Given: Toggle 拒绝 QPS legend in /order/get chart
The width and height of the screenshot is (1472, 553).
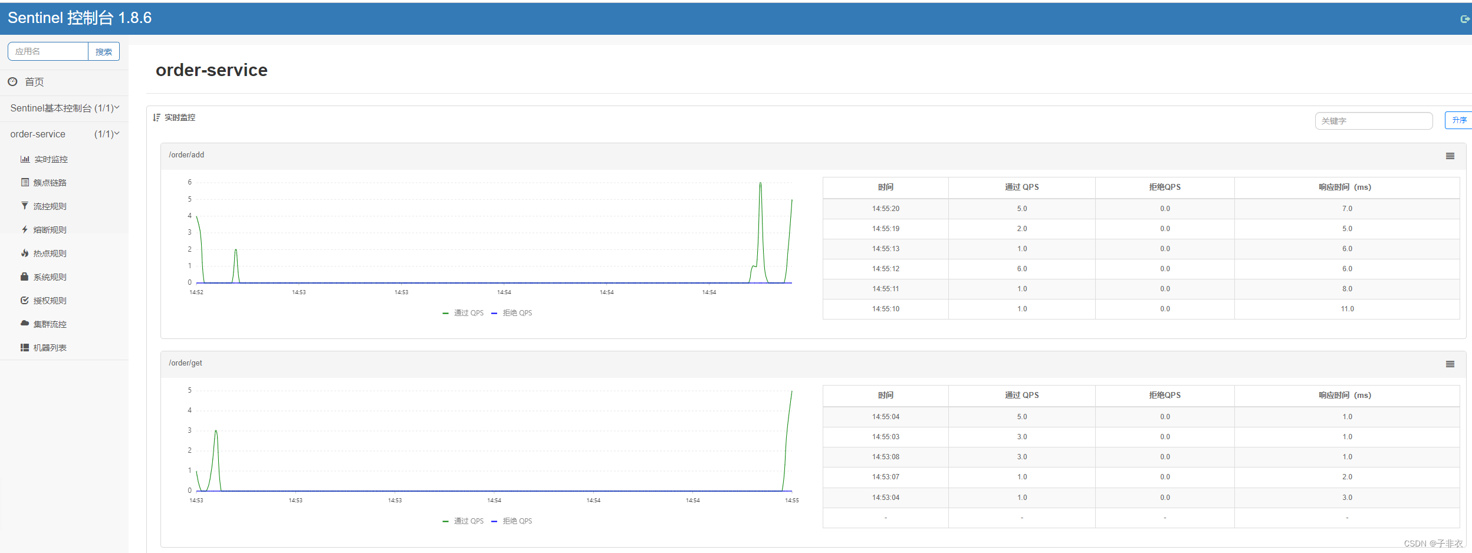Looking at the screenshot, I should (512, 521).
